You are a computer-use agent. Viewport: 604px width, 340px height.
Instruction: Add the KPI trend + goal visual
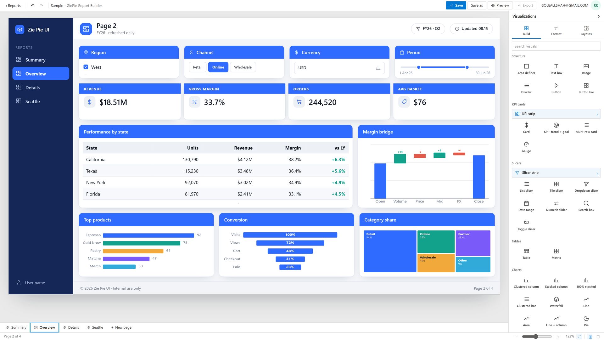tap(556, 128)
